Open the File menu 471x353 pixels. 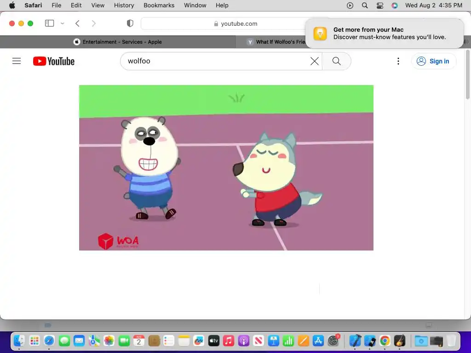coord(56,6)
